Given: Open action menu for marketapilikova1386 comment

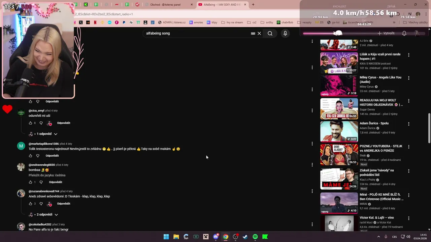Looking at the screenshot, I should click(312, 144).
